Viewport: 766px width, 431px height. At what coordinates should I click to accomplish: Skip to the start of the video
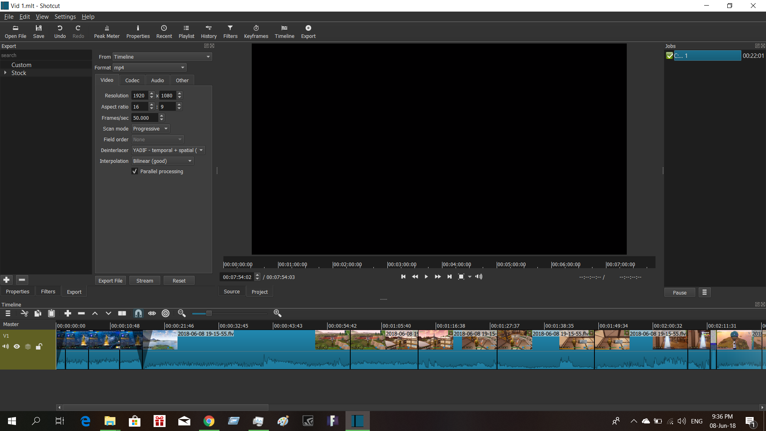[x=403, y=277]
